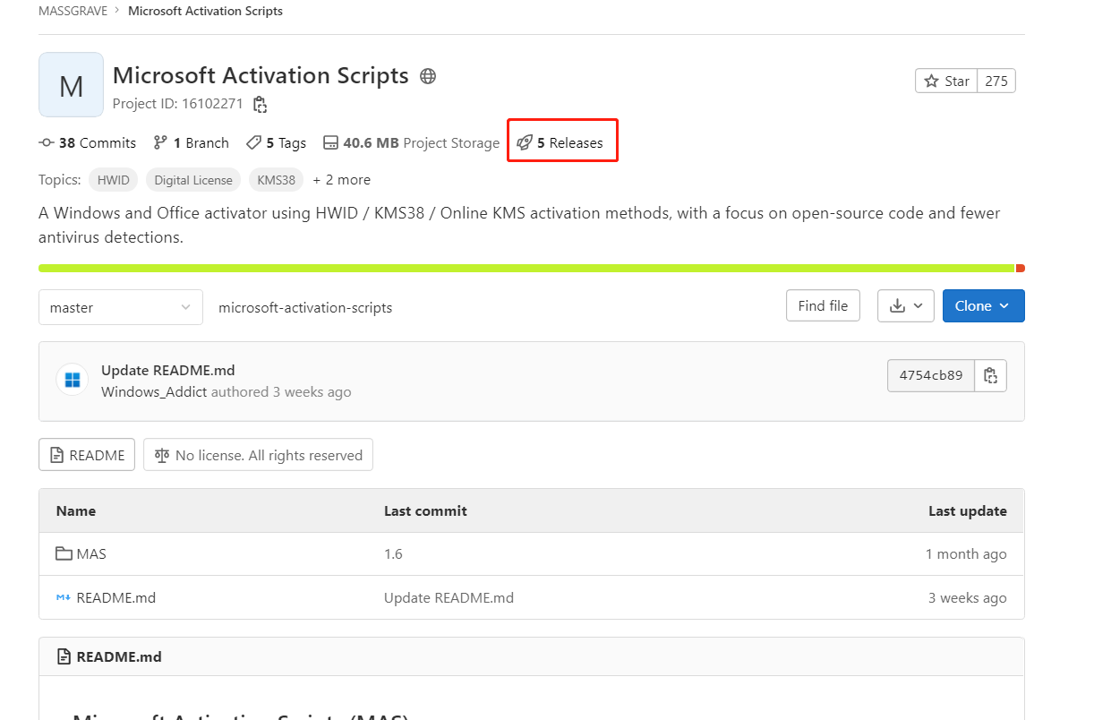
Task: Click the project avatar letter M
Action: pyautogui.click(x=71, y=84)
